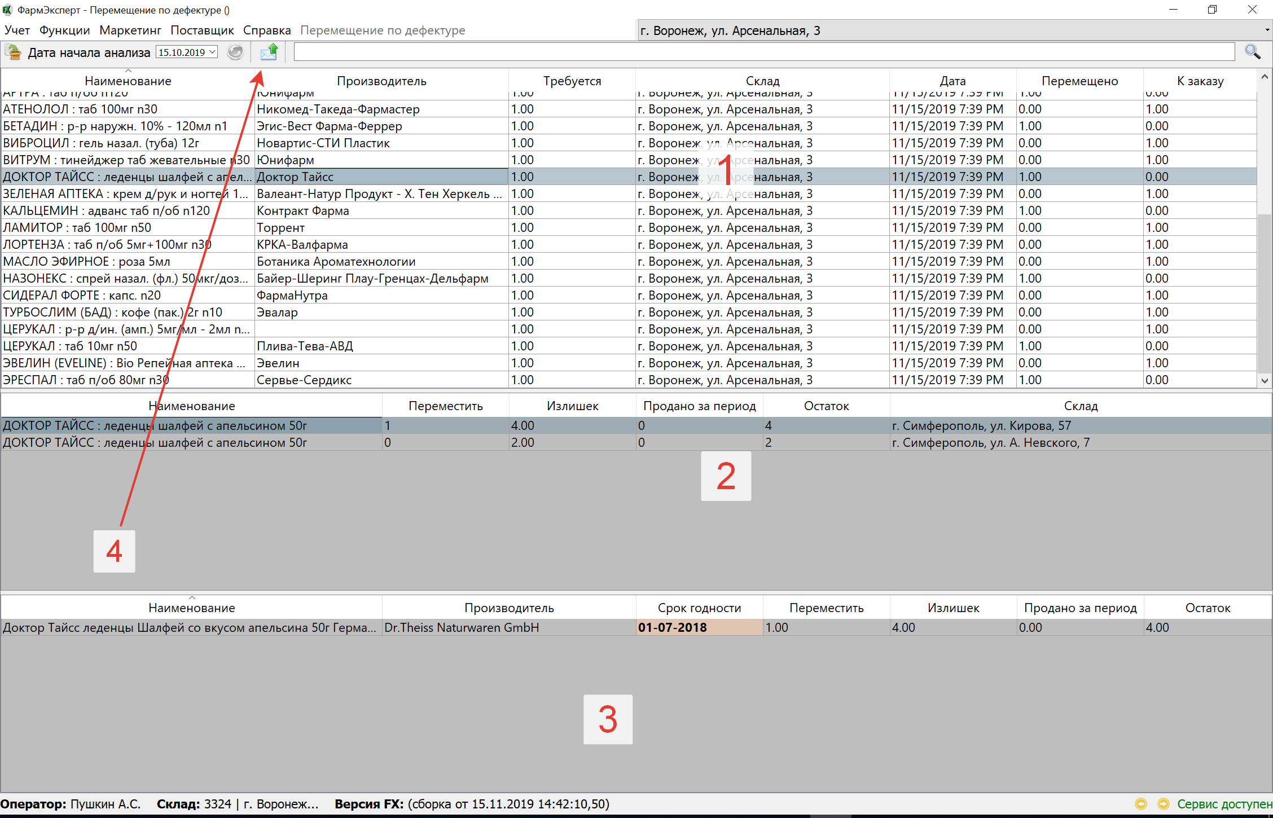The width and height of the screenshot is (1273, 818).
Task: Click the yellow left arrow in status bar
Action: click(x=1141, y=804)
